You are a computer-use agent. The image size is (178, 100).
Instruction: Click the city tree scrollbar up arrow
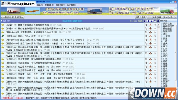pos(176,24)
